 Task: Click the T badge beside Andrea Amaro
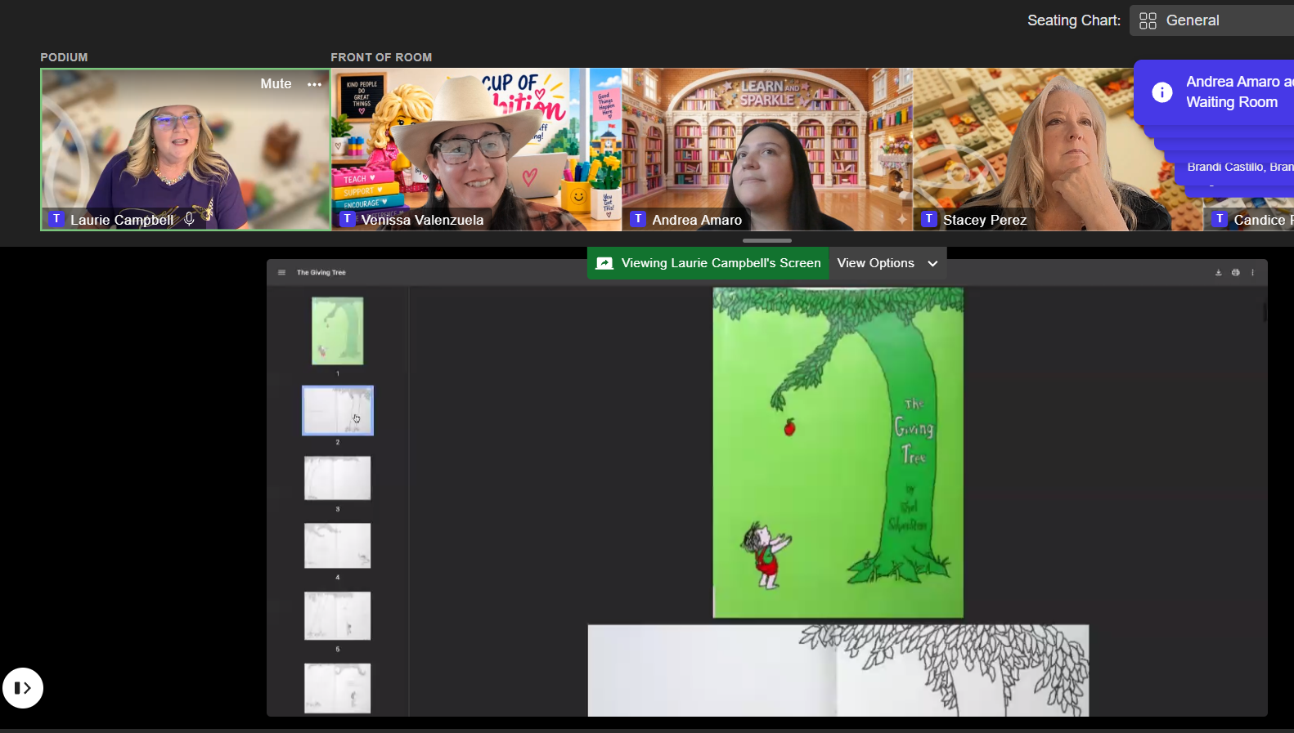point(638,219)
